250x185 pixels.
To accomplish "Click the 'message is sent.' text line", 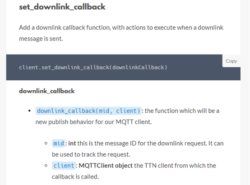I will pyautogui.click(x=41, y=39).
